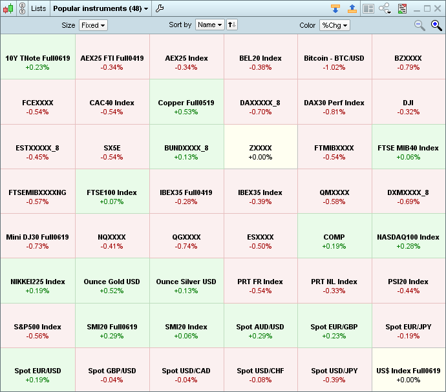This screenshot has width=446, height=392.
Task: Open the wrench settings icon
Action: coord(160,8)
